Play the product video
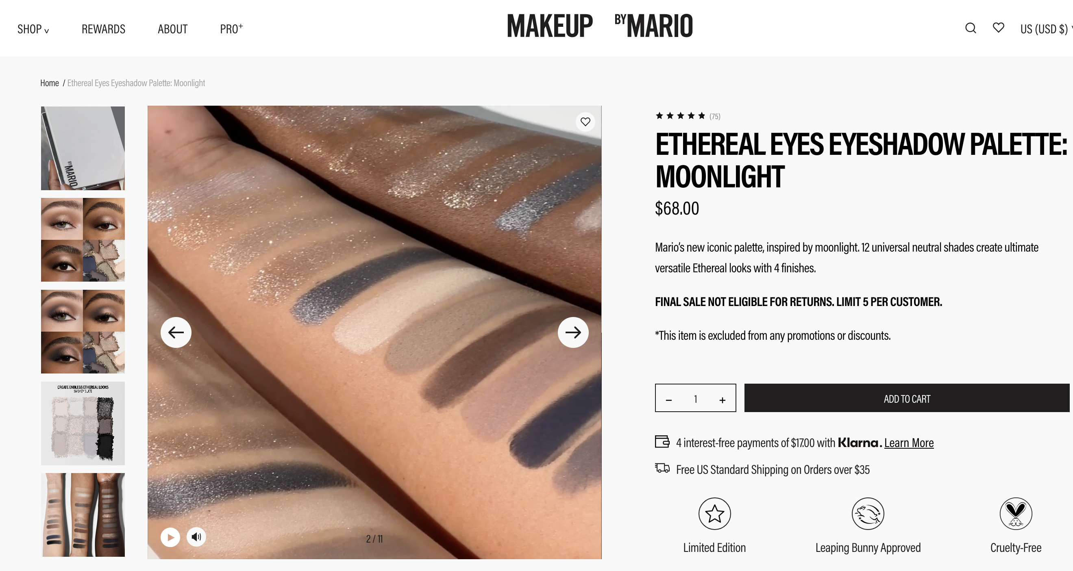The image size is (1073, 571). tap(170, 537)
